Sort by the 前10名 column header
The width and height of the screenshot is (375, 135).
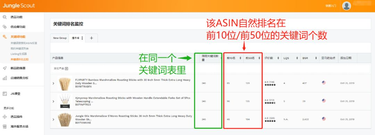tap(234, 58)
